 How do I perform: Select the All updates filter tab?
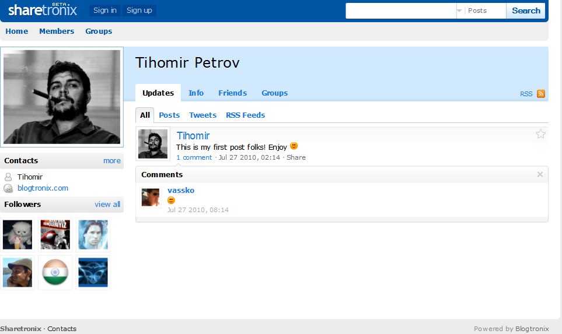tap(145, 115)
